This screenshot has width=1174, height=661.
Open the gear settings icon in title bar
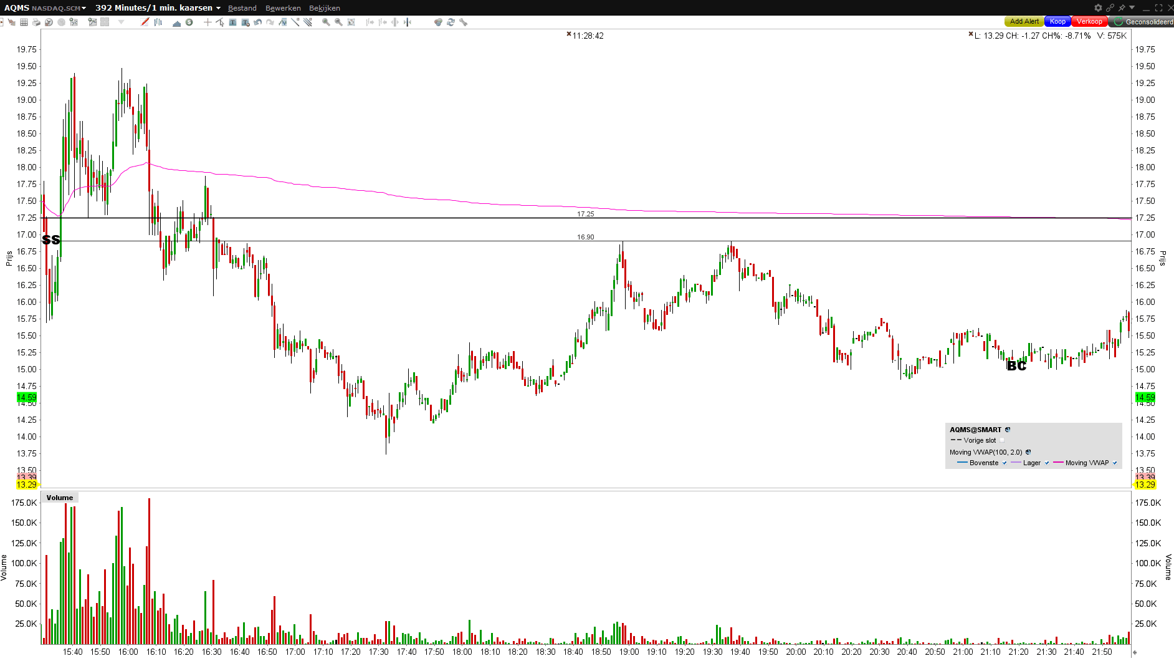pyautogui.click(x=1098, y=8)
